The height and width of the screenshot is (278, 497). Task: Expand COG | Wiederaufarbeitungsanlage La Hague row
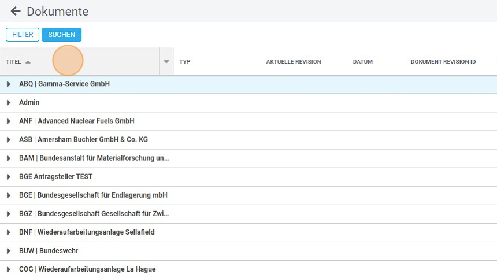coord(9,269)
